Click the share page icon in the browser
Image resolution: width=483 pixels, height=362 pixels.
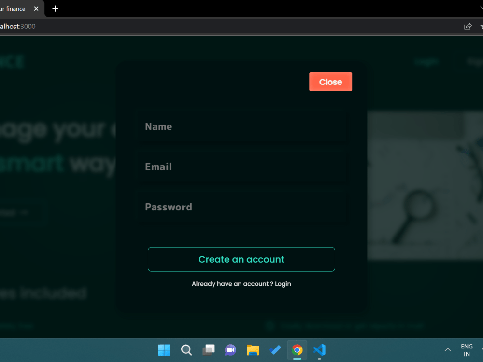468,27
